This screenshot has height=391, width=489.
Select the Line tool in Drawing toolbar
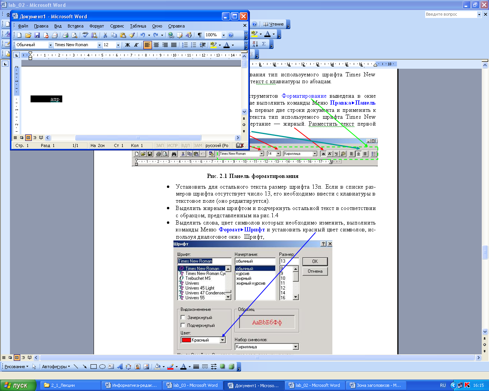pos(76,367)
